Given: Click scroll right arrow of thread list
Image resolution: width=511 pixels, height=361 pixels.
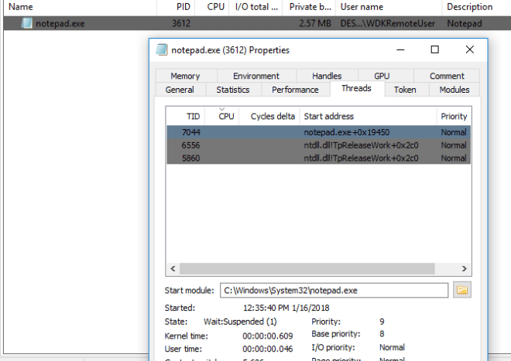Looking at the screenshot, I should pyautogui.click(x=464, y=268).
